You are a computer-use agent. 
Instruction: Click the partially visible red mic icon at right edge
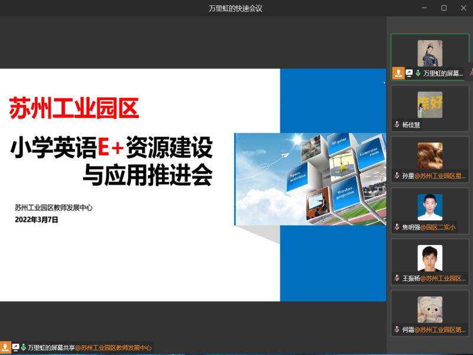pyautogui.click(x=471, y=72)
